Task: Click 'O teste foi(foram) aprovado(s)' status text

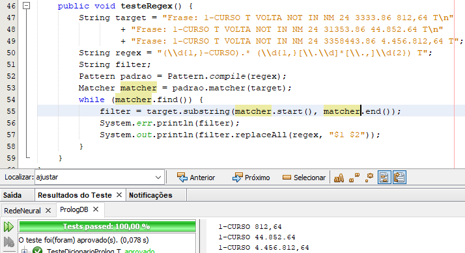Action: pos(83,240)
